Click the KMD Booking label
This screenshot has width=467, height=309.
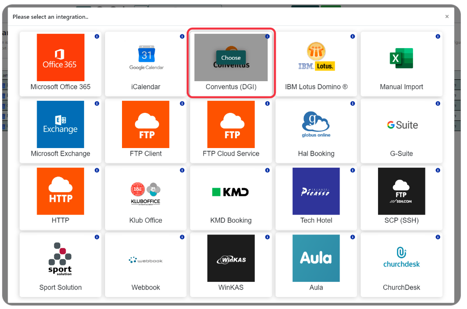pos(231,220)
